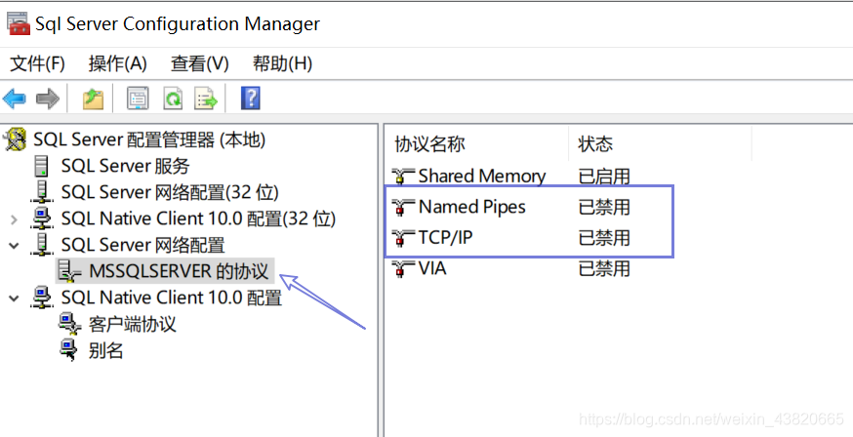This screenshot has height=437, width=853.
Task: Click the Refresh toolbar icon
Action: click(x=173, y=99)
